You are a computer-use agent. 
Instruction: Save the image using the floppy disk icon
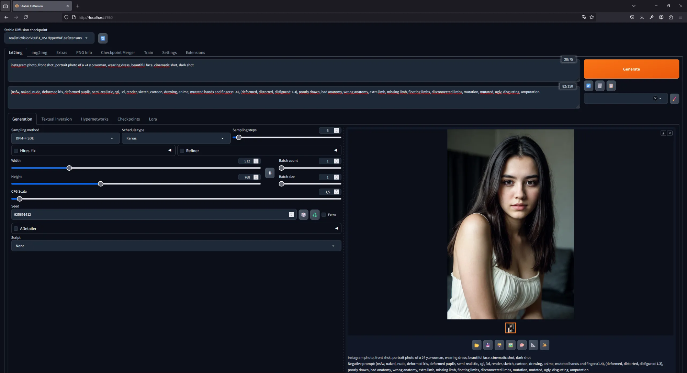coord(488,345)
